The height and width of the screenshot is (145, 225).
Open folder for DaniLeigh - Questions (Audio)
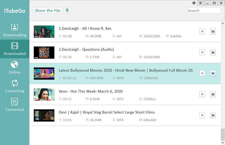point(213,52)
